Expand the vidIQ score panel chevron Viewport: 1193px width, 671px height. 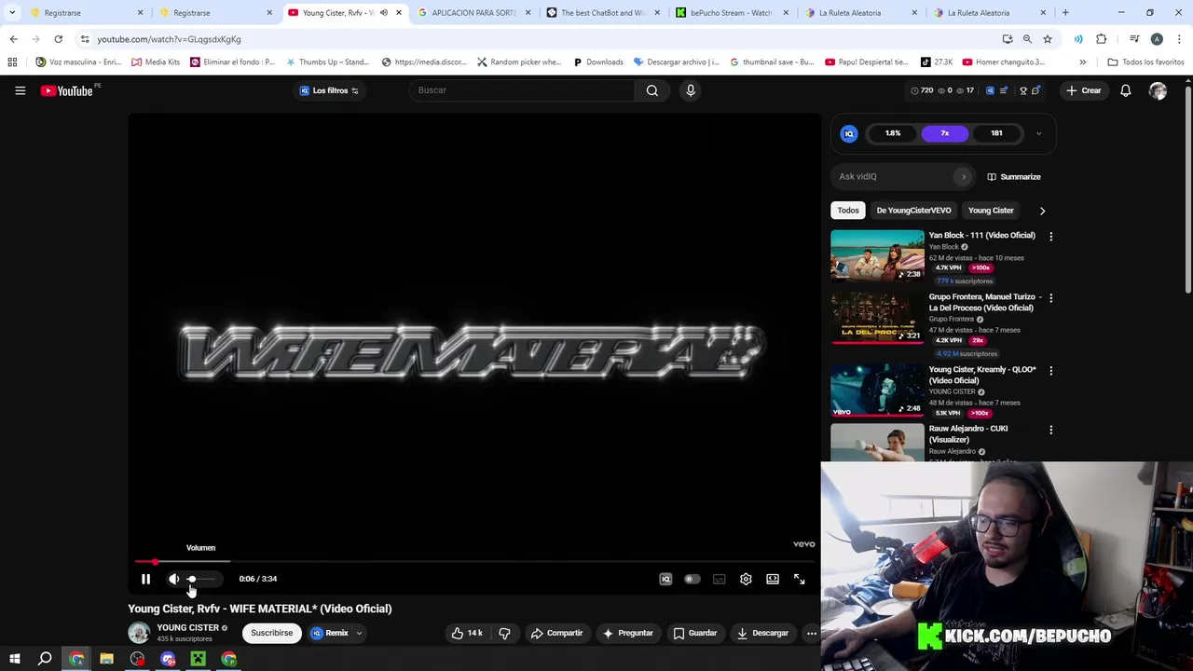1039,133
